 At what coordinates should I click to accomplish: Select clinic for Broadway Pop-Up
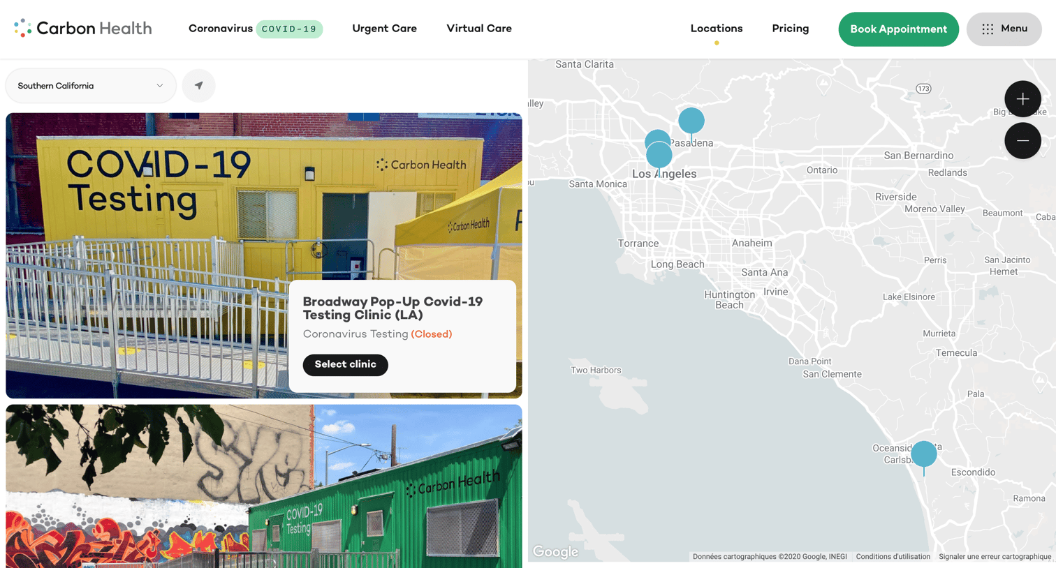pos(345,364)
